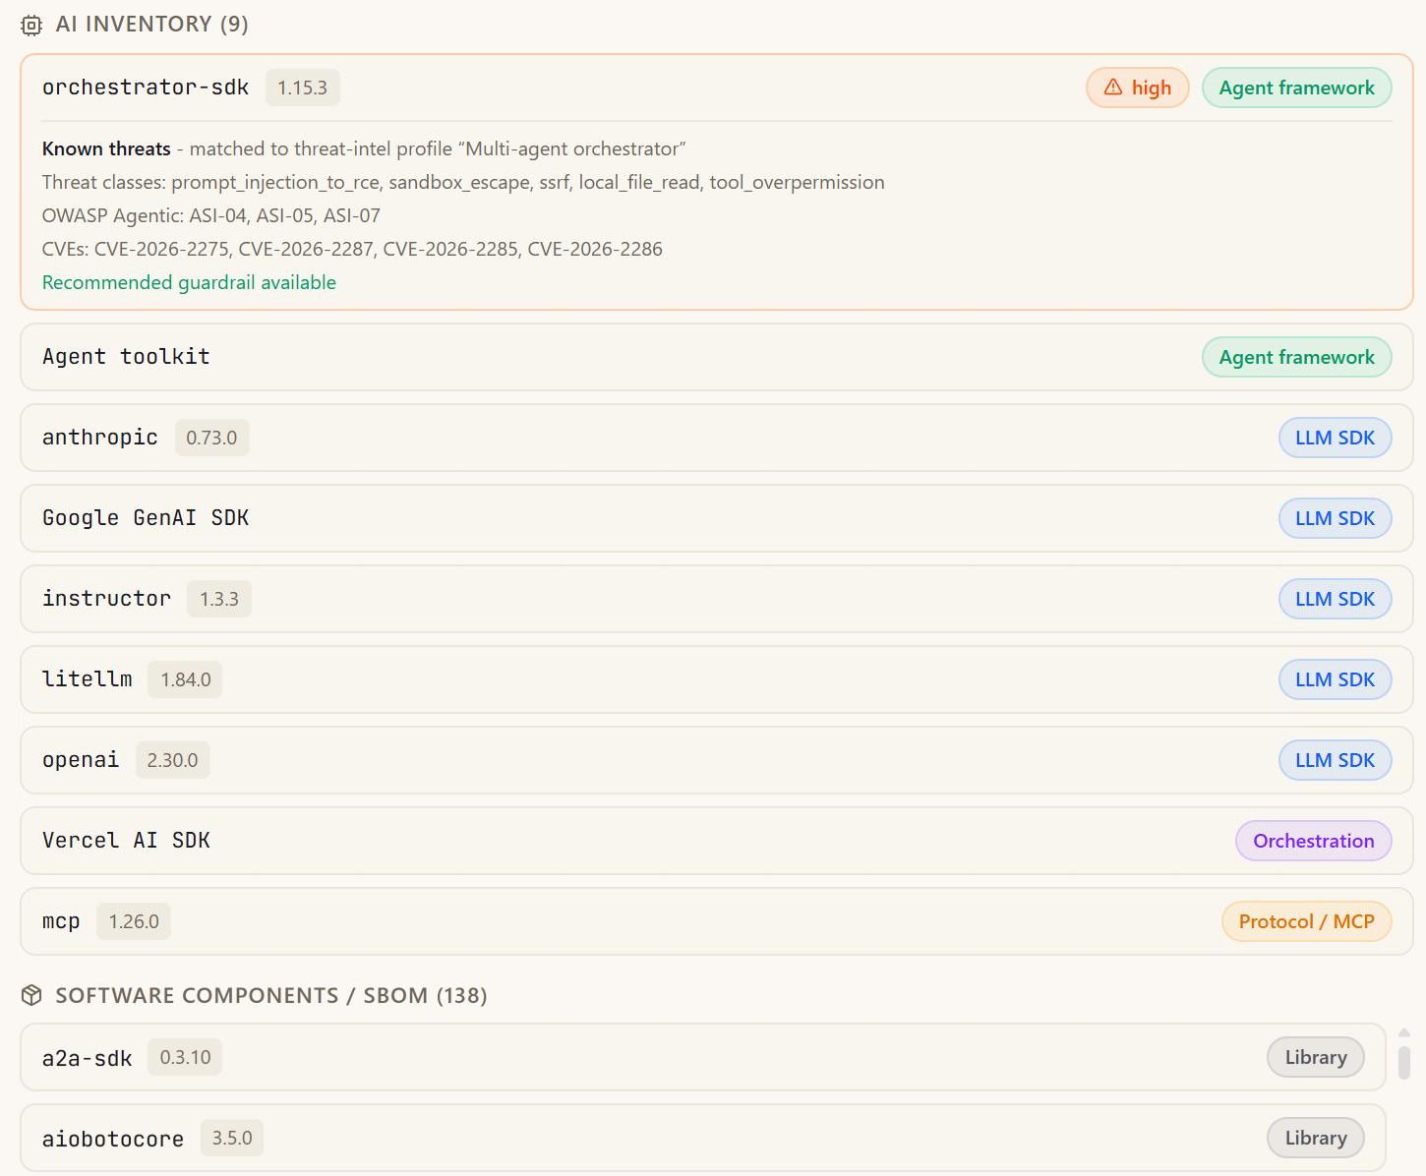Click Library tag on aiobotocore row
The image size is (1426, 1176).
[x=1315, y=1138]
